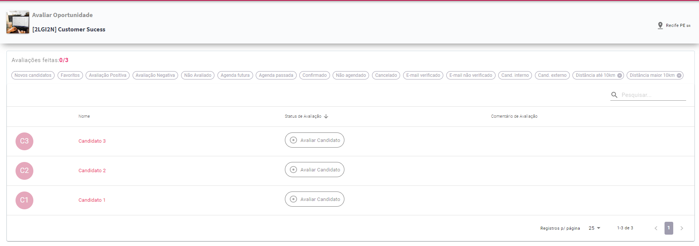The width and height of the screenshot is (699, 246).
Task: Enable the Não Avaliado filter chip
Action: (x=198, y=75)
